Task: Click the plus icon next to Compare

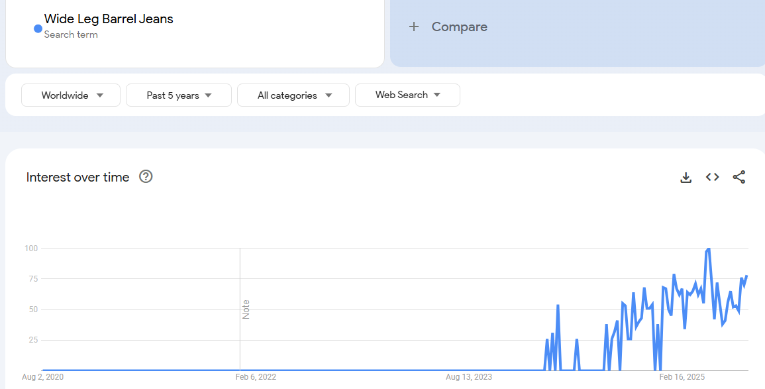Action: [x=414, y=27]
